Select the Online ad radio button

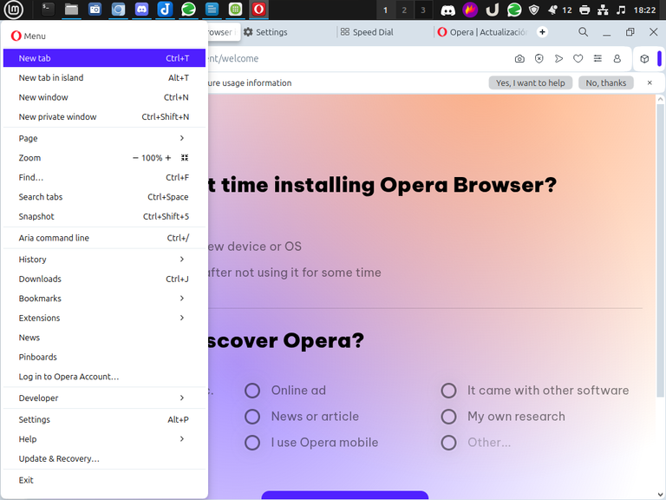coord(252,391)
